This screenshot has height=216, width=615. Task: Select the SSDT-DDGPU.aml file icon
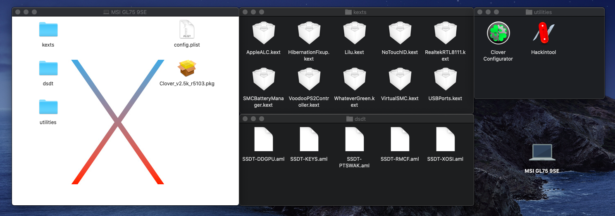click(x=263, y=139)
